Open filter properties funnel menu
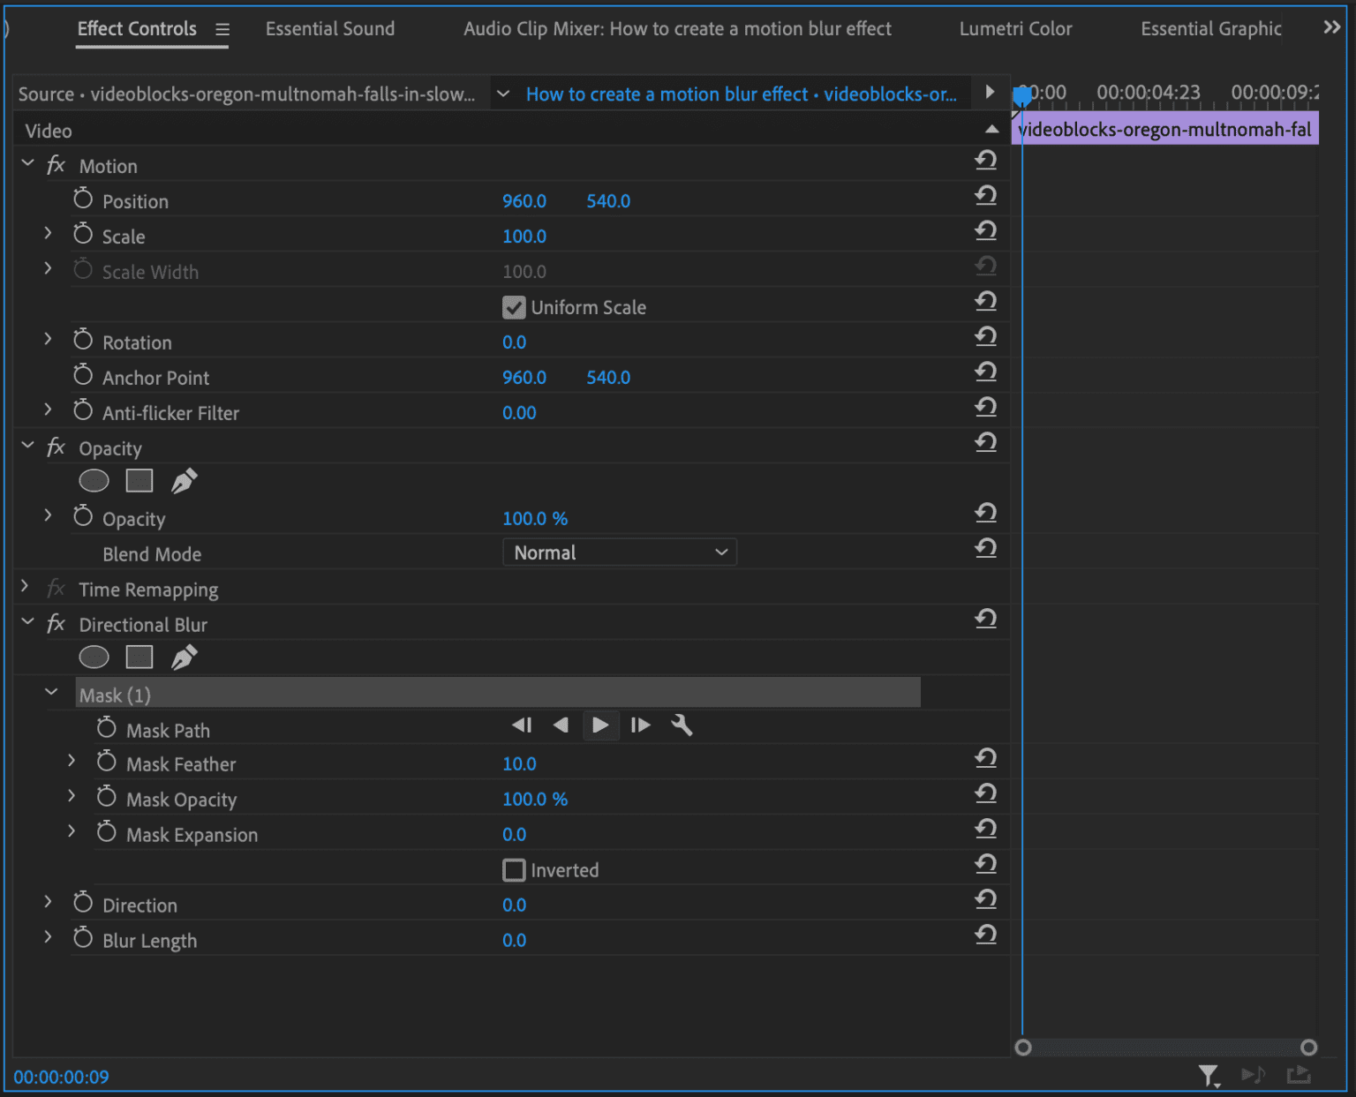 point(1209,1075)
